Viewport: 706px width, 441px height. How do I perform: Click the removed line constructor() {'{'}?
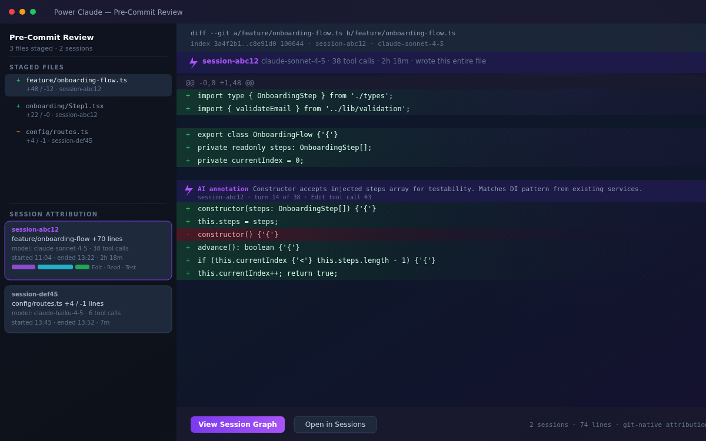441,235
